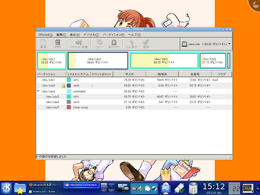Click the 15:12 clock in the panel
Image resolution: width=260 pixels, height=195 pixels.
[x=214, y=186]
